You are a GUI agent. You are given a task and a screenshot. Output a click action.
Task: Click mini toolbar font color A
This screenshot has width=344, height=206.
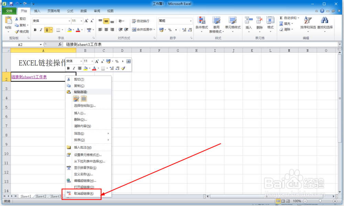[94, 68]
